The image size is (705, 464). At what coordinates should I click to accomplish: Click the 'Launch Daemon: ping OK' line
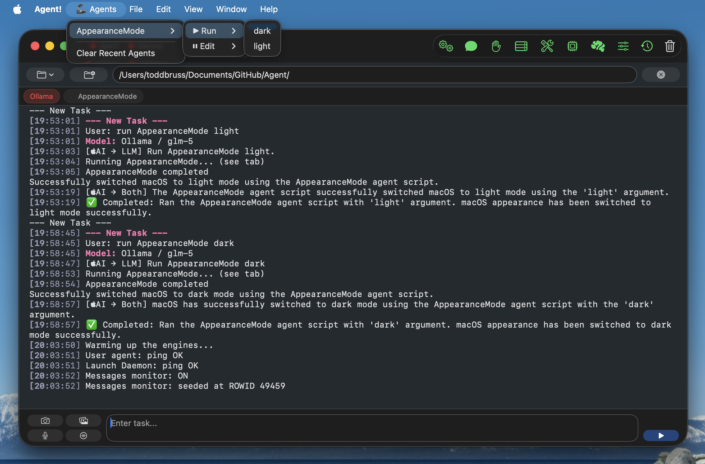click(x=114, y=366)
